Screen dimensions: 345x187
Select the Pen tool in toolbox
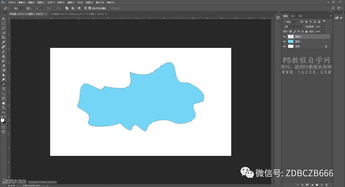(x=3, y=84)
